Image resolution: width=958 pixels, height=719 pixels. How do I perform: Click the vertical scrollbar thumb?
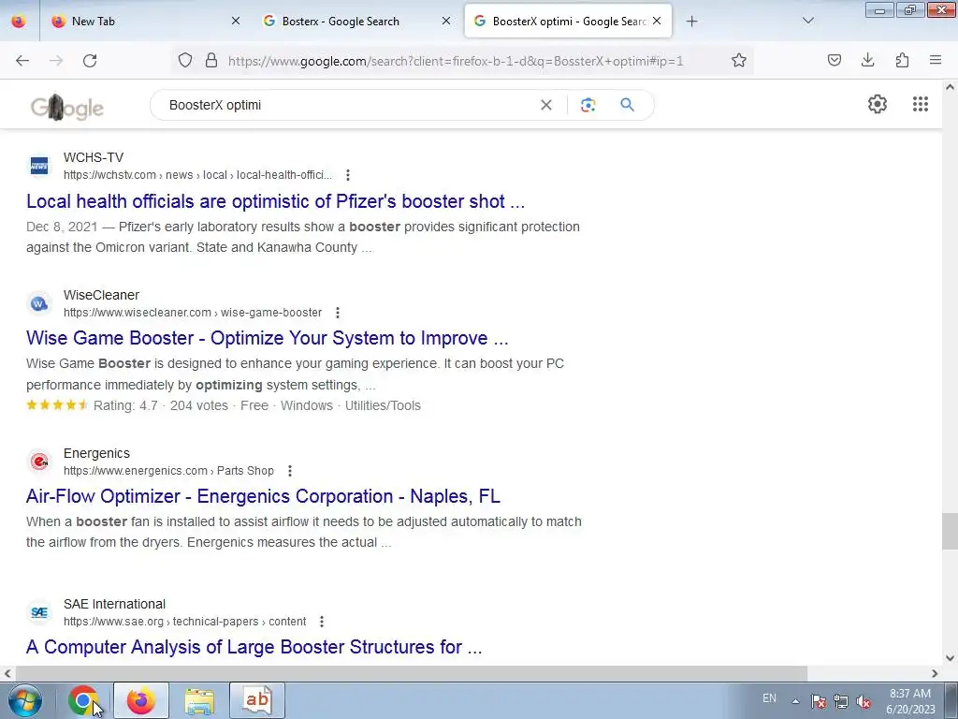tap(950, 532)
